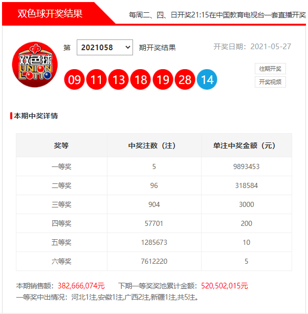This screenshot has width=308, height=314.
Task: Click the jackpot pool amount 520,502,015元
Action: pyautogui.click(x=225, y=286)
